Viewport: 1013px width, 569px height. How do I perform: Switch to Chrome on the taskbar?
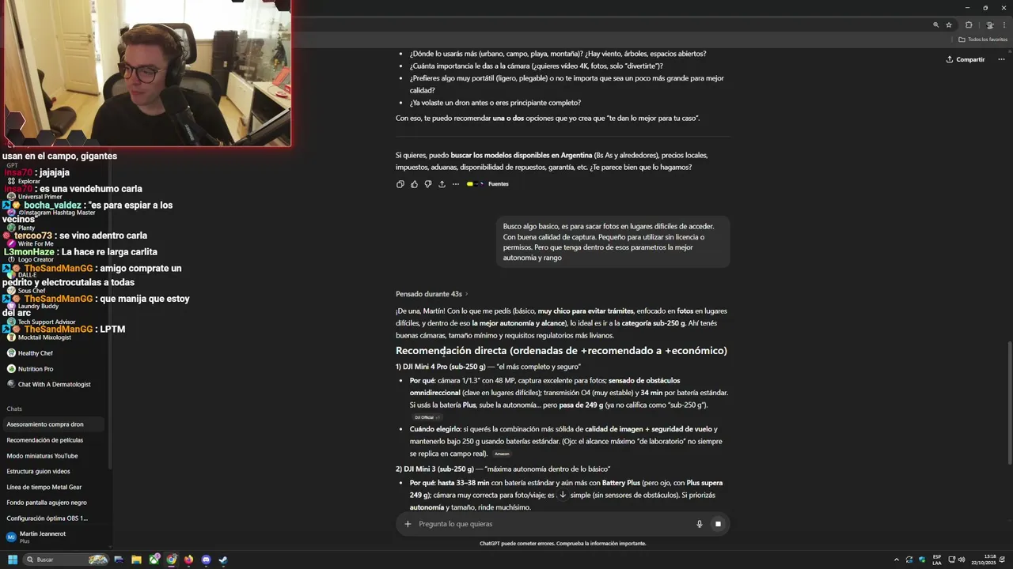172,560
